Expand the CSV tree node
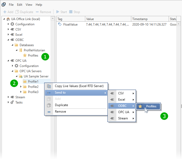182x159 pixels. coord(8,29)
